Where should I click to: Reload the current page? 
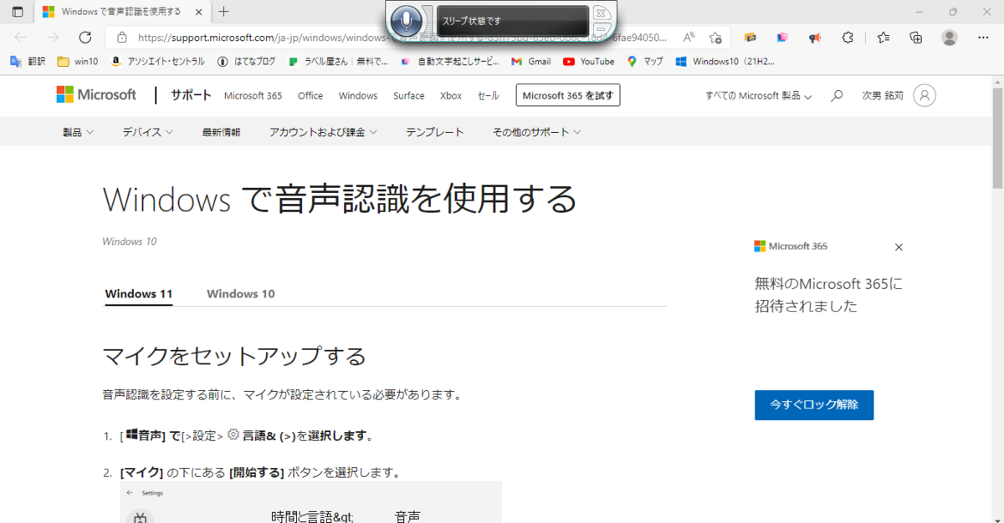click(x=85, y=38)
